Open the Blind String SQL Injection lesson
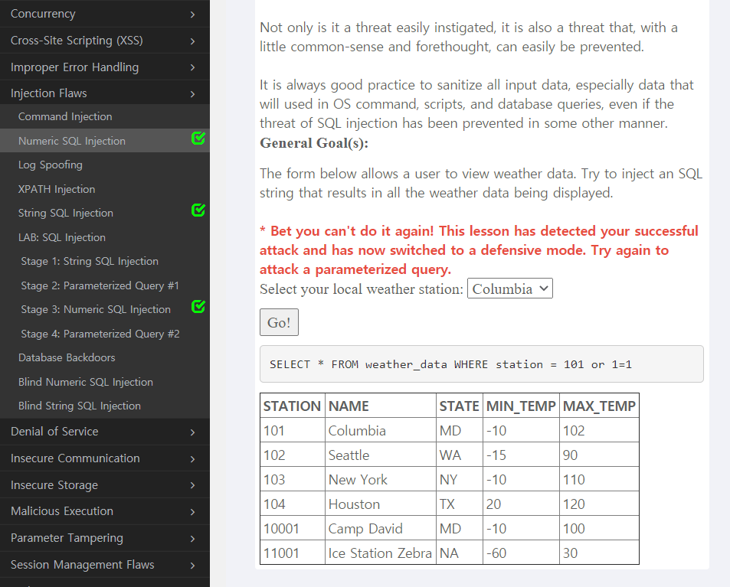Image resolution: width=730 pixels, height=587 pixels. coord(105,406)
